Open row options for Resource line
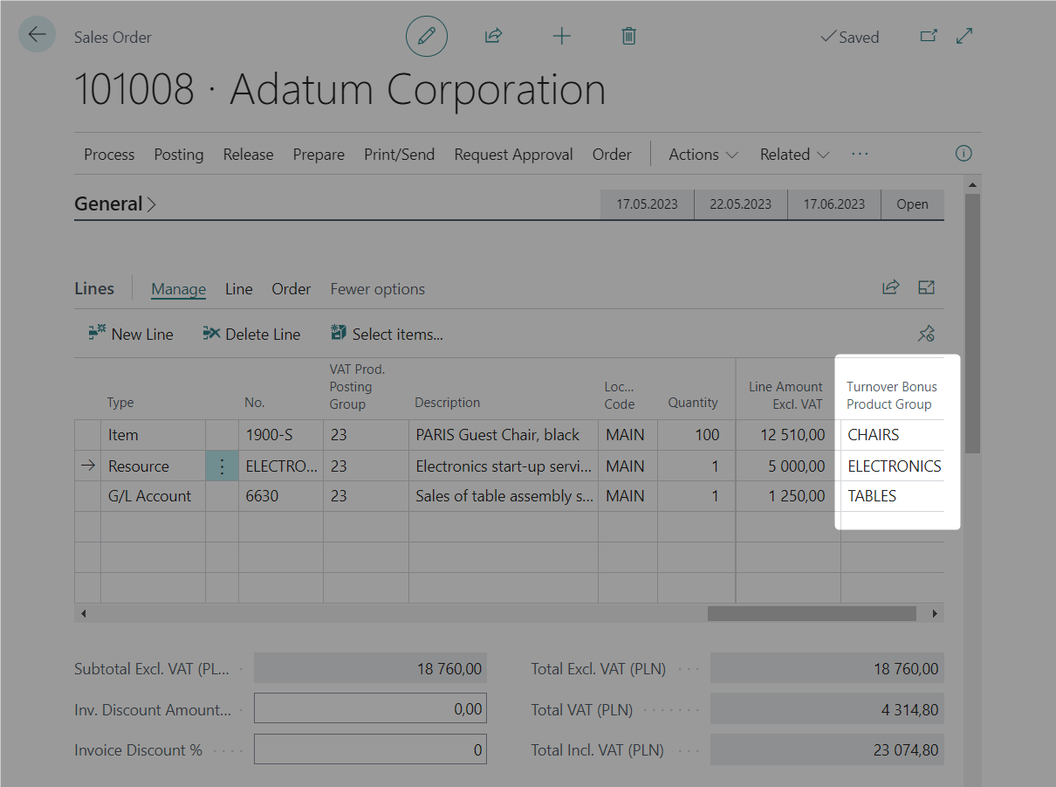The width and height of the screenshot is (1056, 787). pyautogui.click(x=222, y=466)
